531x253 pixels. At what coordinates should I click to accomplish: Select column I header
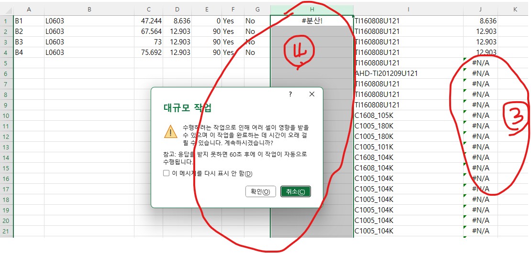(408, 10)
